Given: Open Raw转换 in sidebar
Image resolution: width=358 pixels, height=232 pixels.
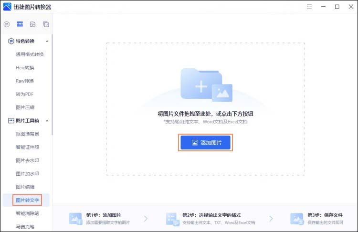Looking at the screenshot, I should 25,81.
